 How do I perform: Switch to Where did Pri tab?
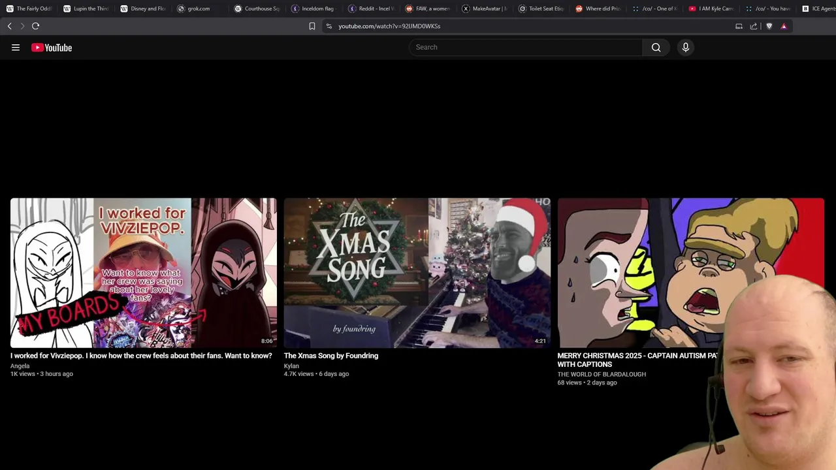598,8
